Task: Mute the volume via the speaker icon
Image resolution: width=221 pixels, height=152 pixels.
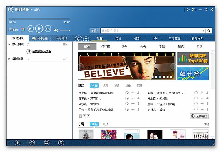Action: (x=56, y=30)
